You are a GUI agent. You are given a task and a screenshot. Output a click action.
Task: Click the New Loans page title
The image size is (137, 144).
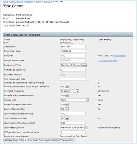pyautogui.click(x=13, y=6)
